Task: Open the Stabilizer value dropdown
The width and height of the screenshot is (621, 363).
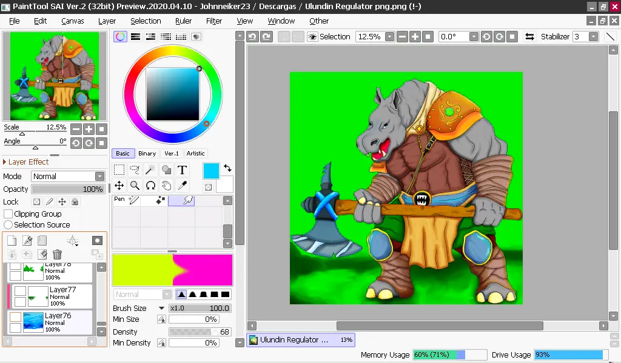Action: coord(593,37)
